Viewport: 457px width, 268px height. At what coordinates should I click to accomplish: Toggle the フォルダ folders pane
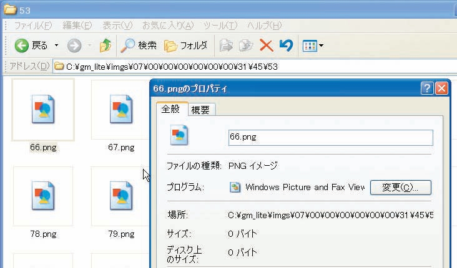(x=185, y=45)
